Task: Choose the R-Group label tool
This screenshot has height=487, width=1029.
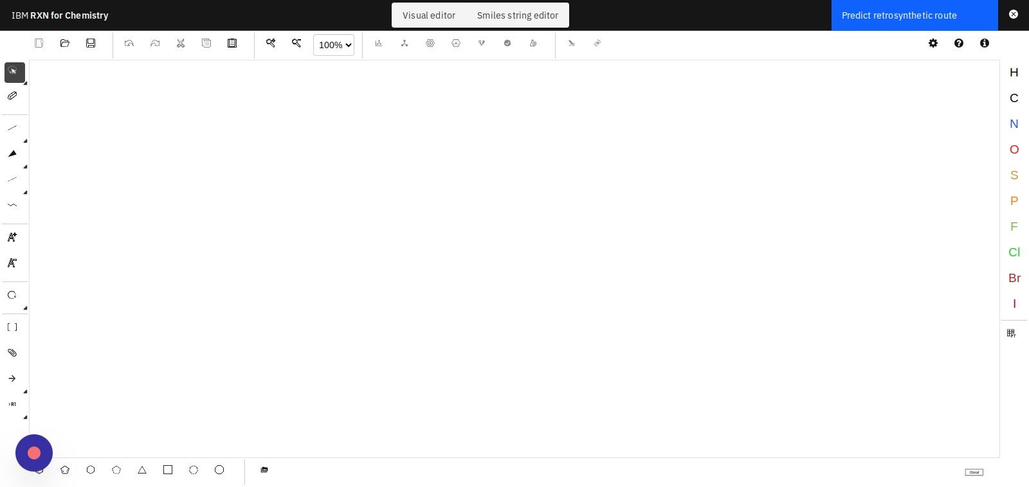Action: [x=12, y=404]
